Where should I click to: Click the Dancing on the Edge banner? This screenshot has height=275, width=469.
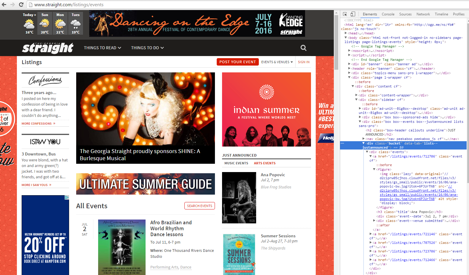(197, 23)
